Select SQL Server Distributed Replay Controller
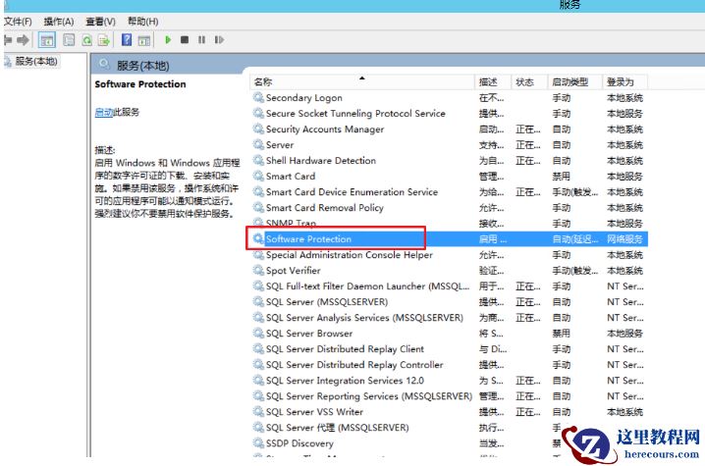 [x=450, y=365]
